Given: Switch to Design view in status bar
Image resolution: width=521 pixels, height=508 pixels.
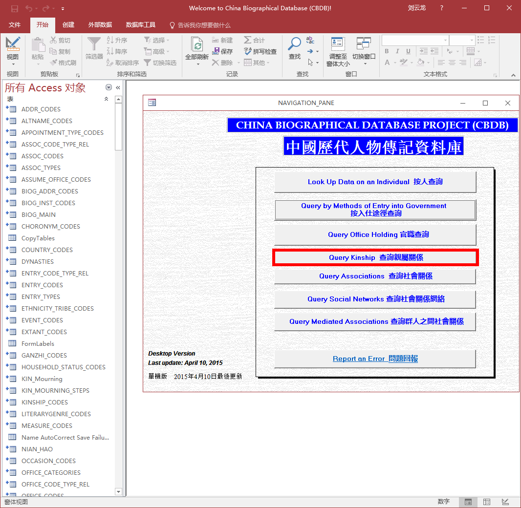Looking at the screenshot, I should point(505,502).
